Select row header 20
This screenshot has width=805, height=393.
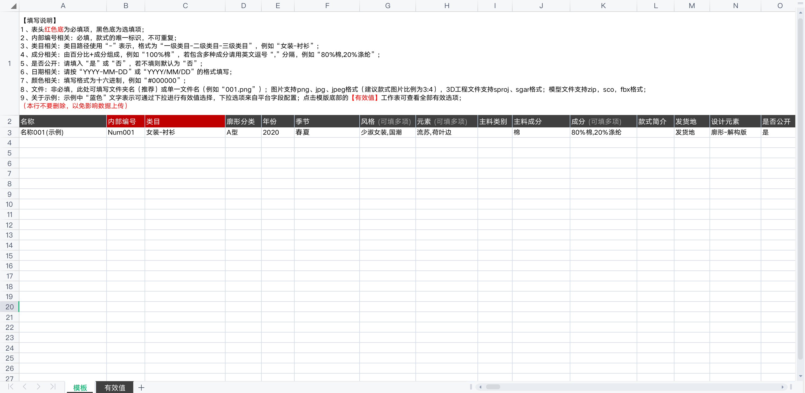9,307
